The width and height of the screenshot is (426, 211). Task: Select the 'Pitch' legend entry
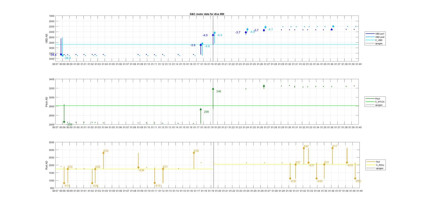pyautogui.click(x=378, y=99)
